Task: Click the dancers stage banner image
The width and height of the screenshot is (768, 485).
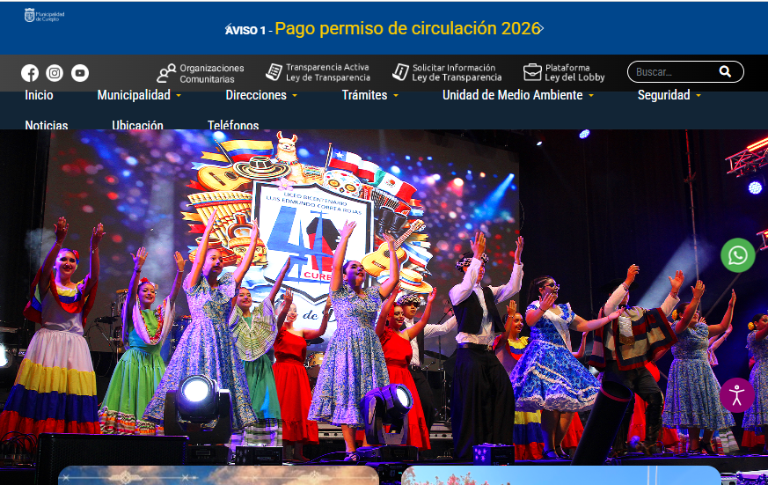Action: point(384,297)
